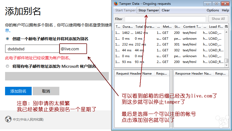Click the Response Header Na... column header
Viewport: 232px width, 131px height.
[193, 74]
